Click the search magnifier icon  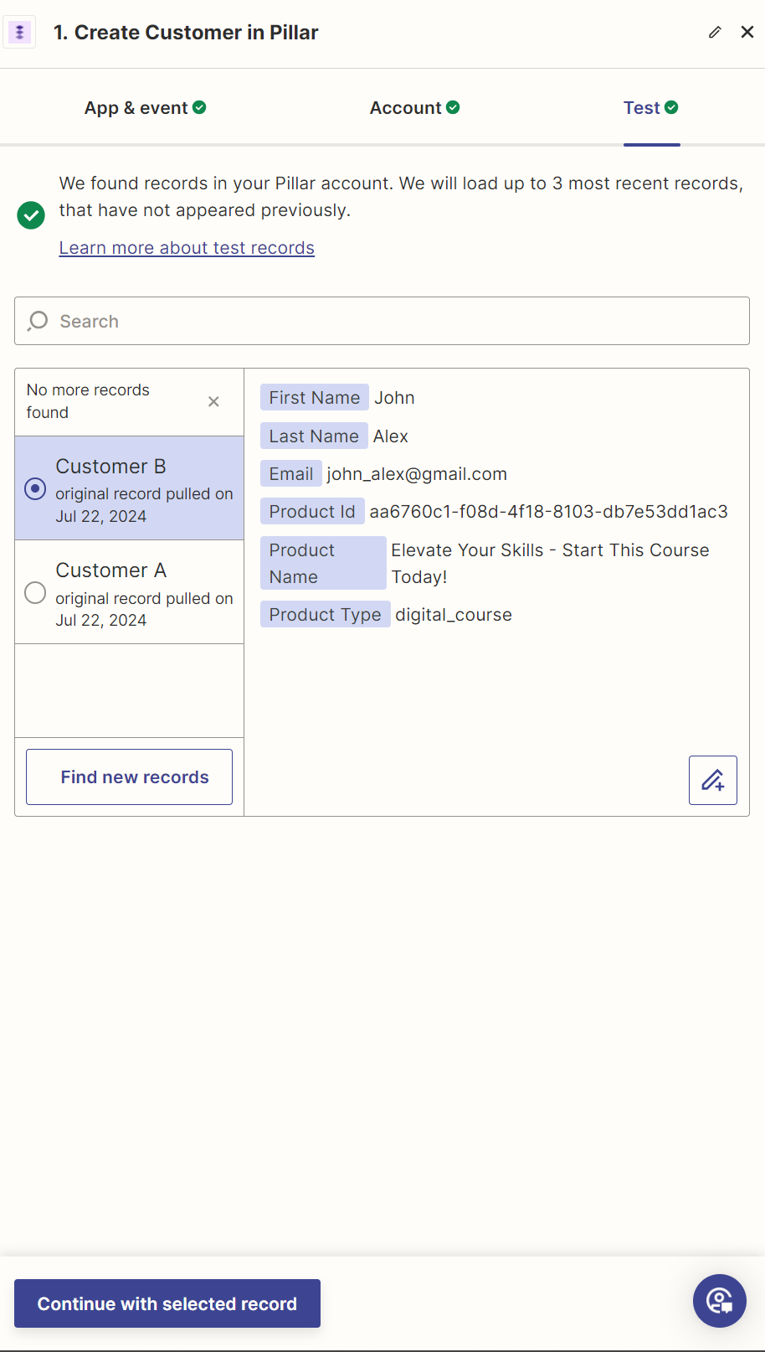pos(38,321)
